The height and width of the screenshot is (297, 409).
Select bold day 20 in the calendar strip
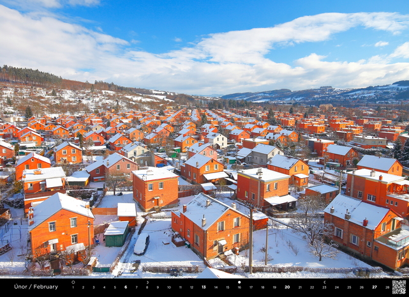coord(287,287)
